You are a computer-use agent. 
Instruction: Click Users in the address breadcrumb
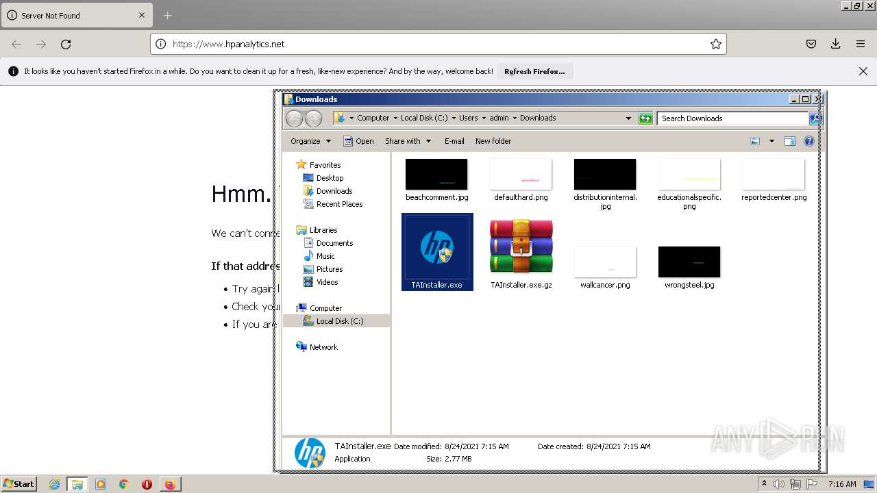tap(469, 118)
